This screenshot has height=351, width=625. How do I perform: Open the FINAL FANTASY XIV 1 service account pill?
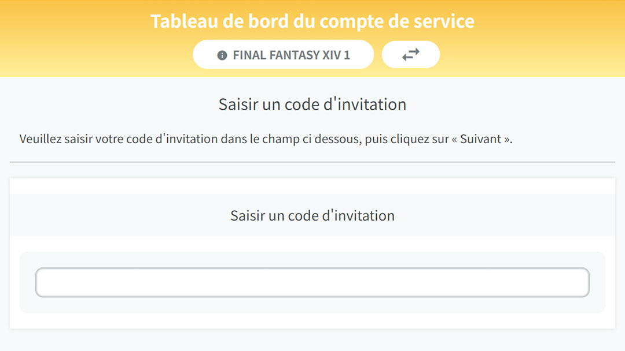[x=284, y=54]
